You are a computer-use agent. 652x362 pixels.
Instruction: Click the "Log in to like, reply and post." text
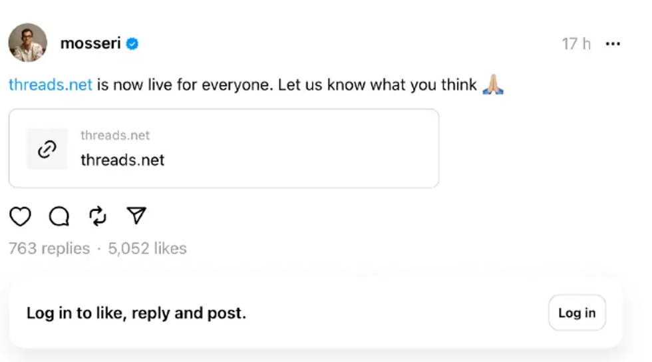(x=136, y=313)
